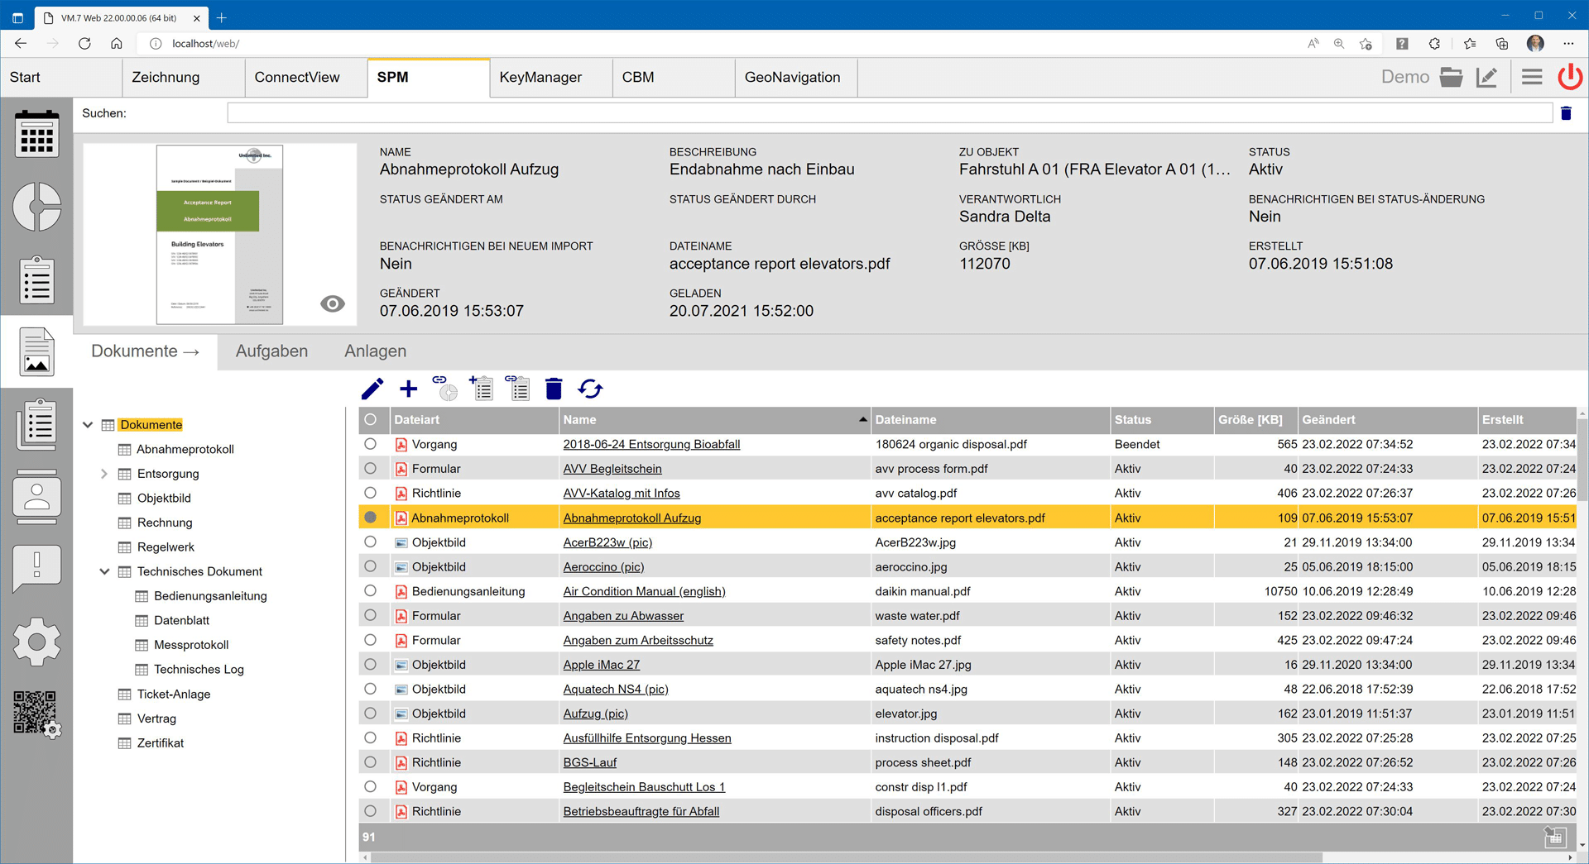Sort by Name column arrow
1589x864 pixels.
862,419
